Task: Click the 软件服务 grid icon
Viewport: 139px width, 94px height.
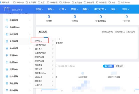Action: coord(7,76)
